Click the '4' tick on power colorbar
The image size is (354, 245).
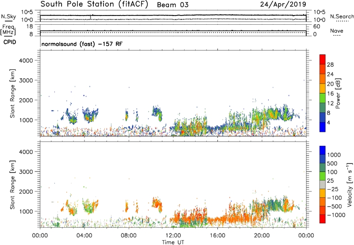coord(328,122)
